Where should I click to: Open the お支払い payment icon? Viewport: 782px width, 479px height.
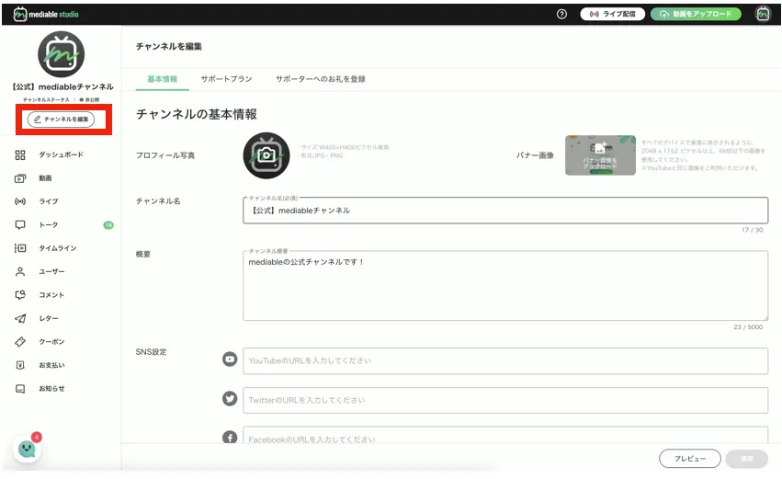click(x=20, y=365)
